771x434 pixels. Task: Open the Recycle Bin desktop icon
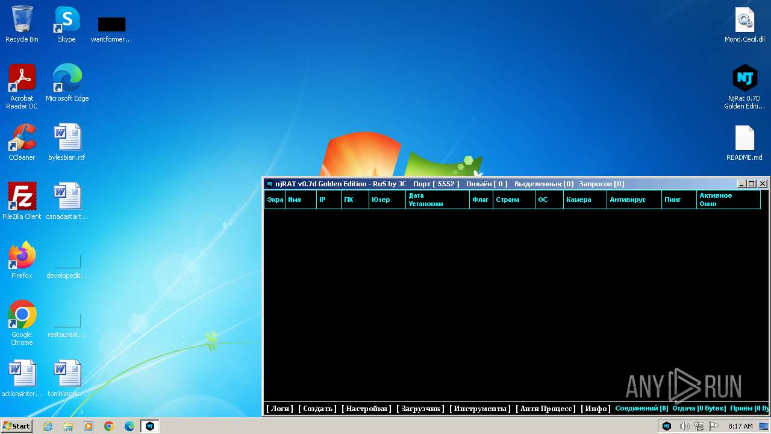(x=22, y=24)
